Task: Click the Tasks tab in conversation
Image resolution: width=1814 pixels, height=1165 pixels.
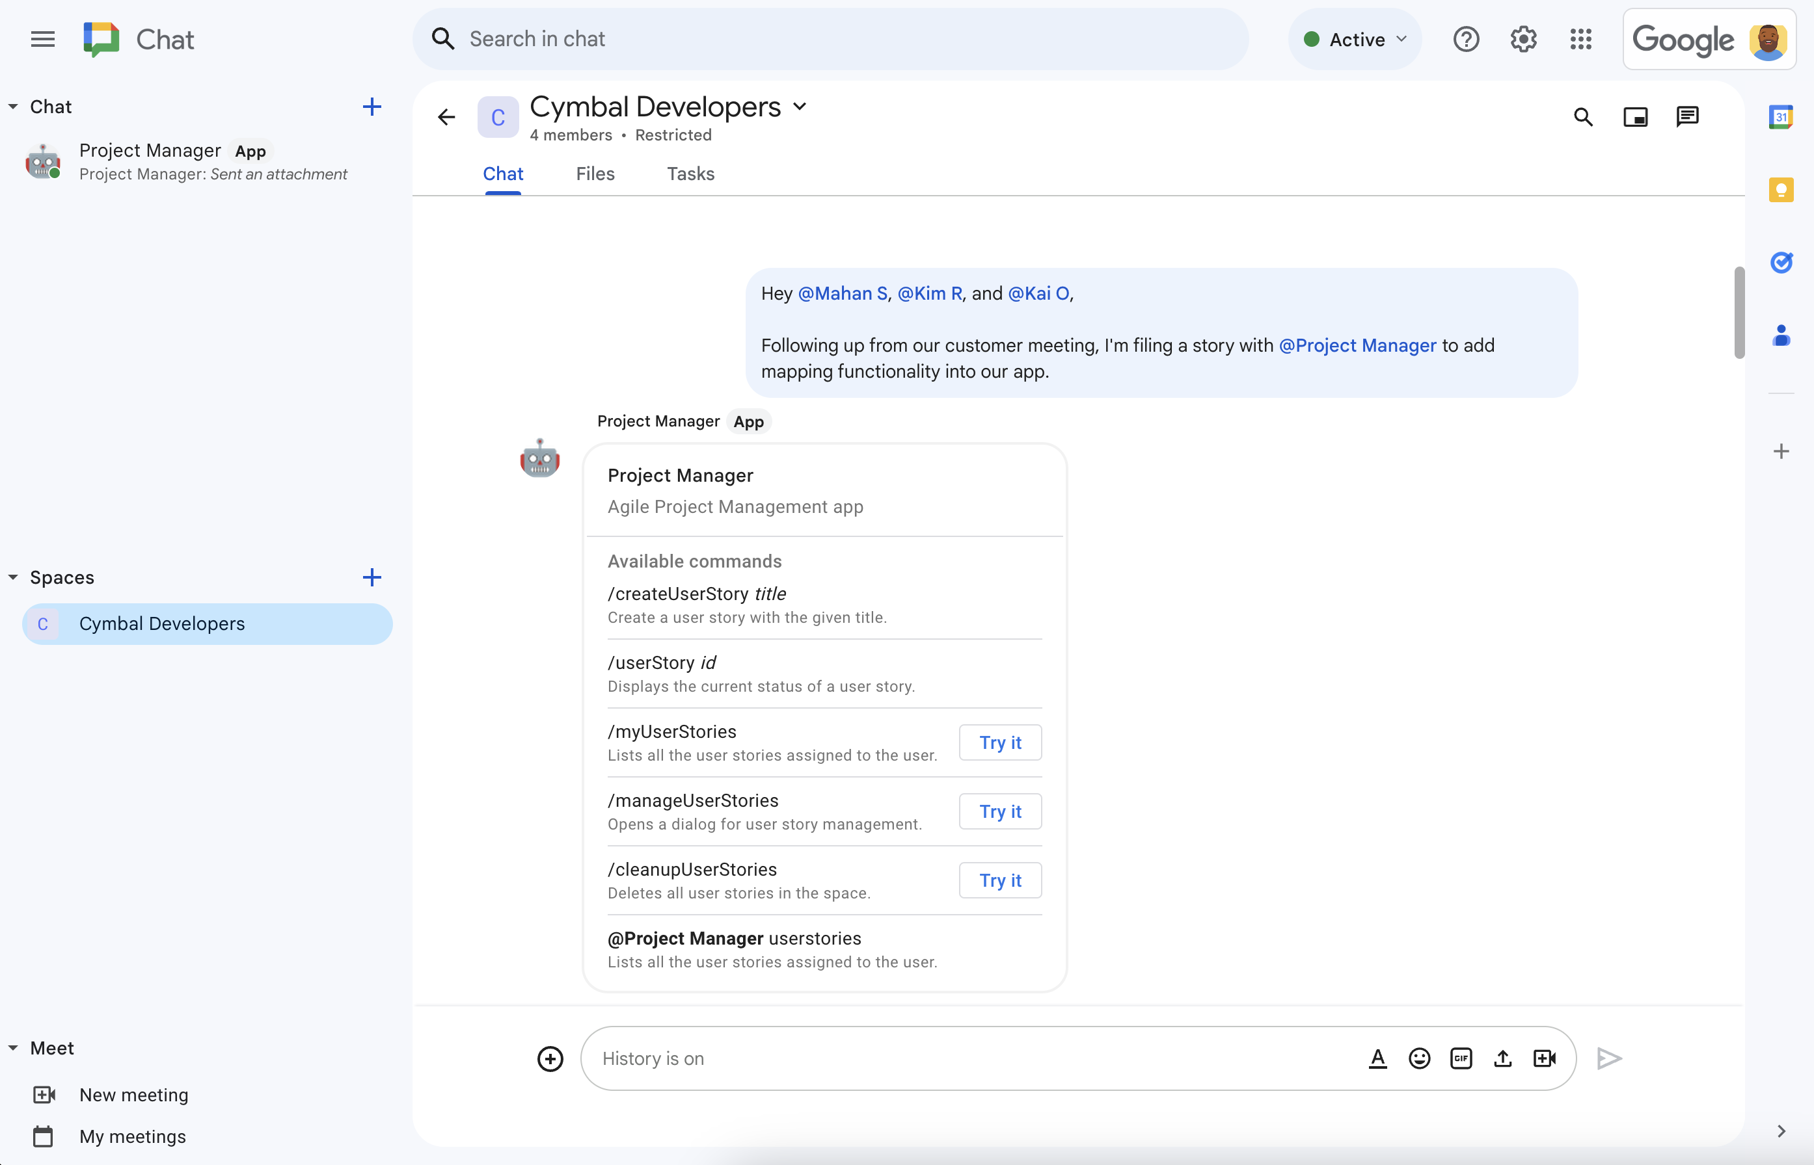Action: [690, 173]
